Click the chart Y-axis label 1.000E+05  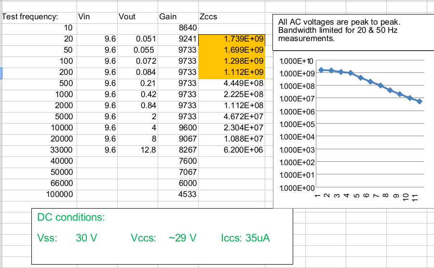[297, 124]
